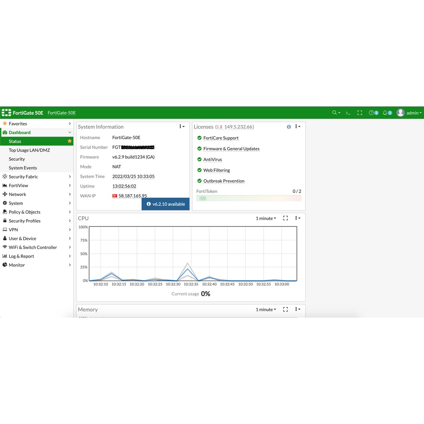Click the Mode value NAT
Image resolution: width=424 pixels, height=424 pixels.
coord(116,166)
